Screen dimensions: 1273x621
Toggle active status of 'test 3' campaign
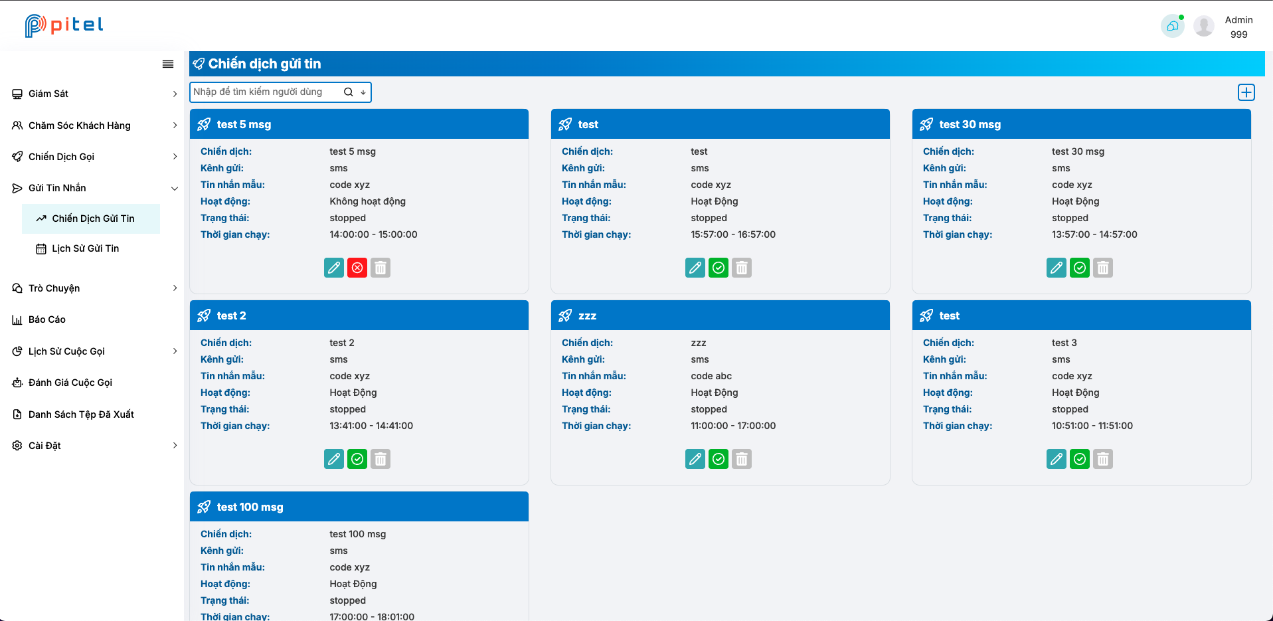coord(1080,459)
